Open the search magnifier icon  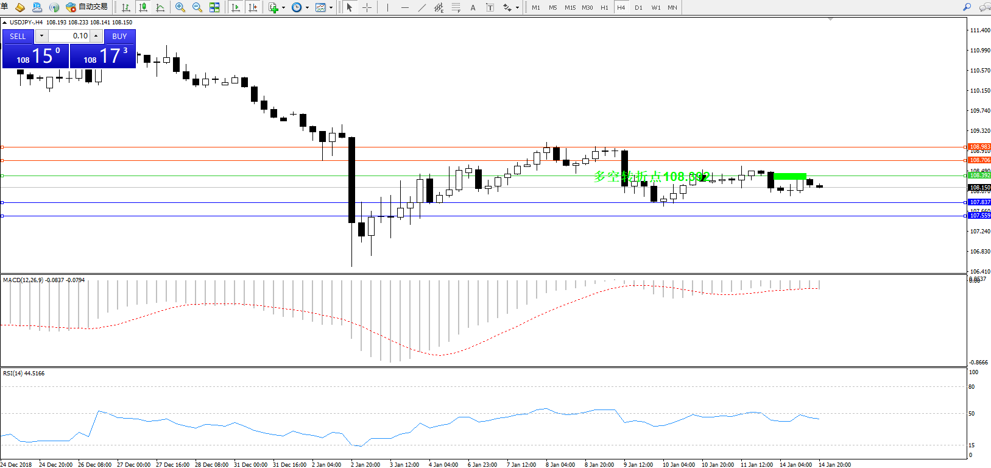967,7
